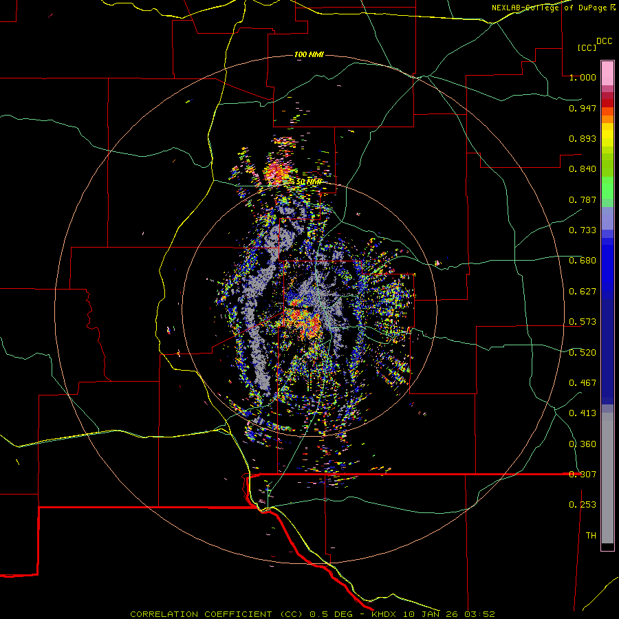
Task: Click the 100 NMI range ring label
Action: point(309,54)
